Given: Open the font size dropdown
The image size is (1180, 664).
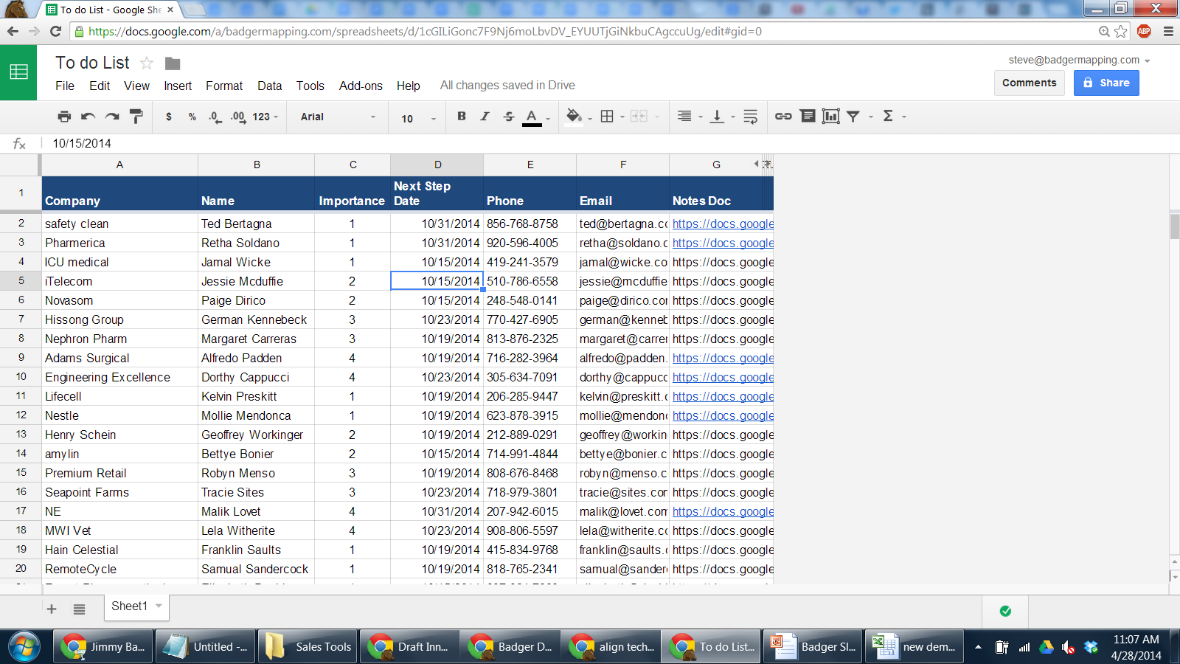Looking at the screenshot, I should pos(418,118).
